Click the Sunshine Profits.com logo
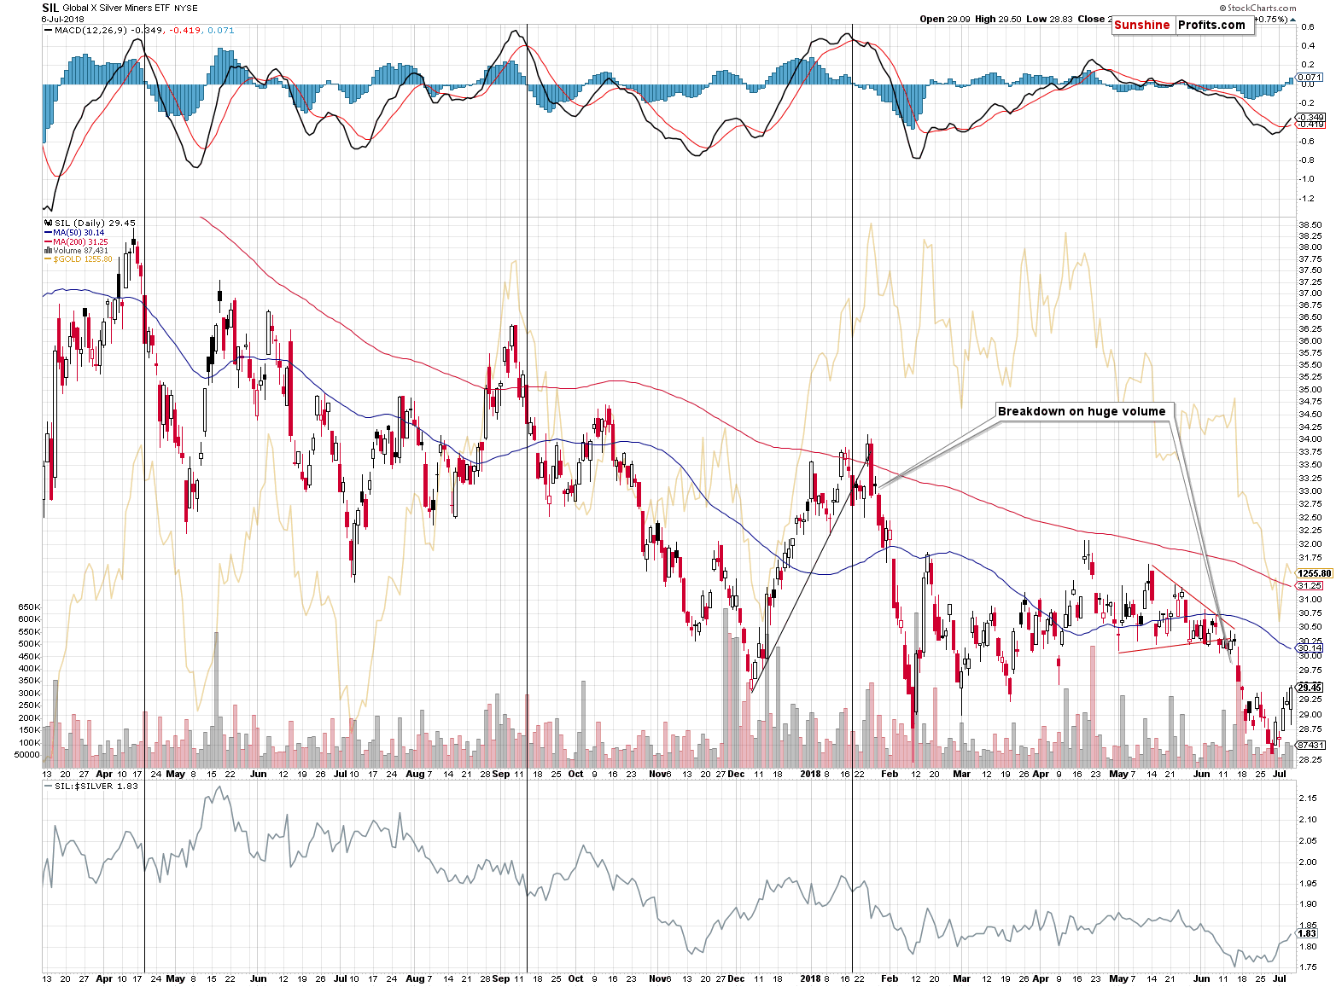 tap(1182, 25)
